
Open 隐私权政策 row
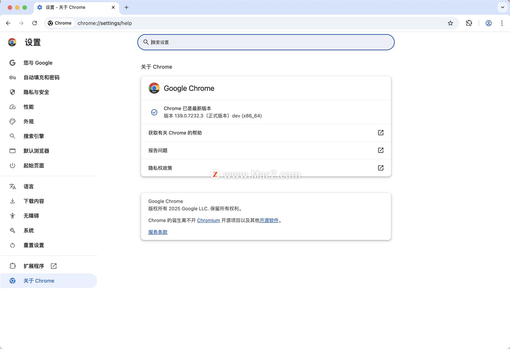coord(266,168)
